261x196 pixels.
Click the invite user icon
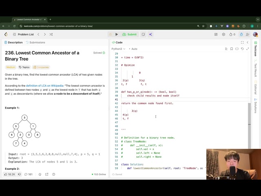248,34
